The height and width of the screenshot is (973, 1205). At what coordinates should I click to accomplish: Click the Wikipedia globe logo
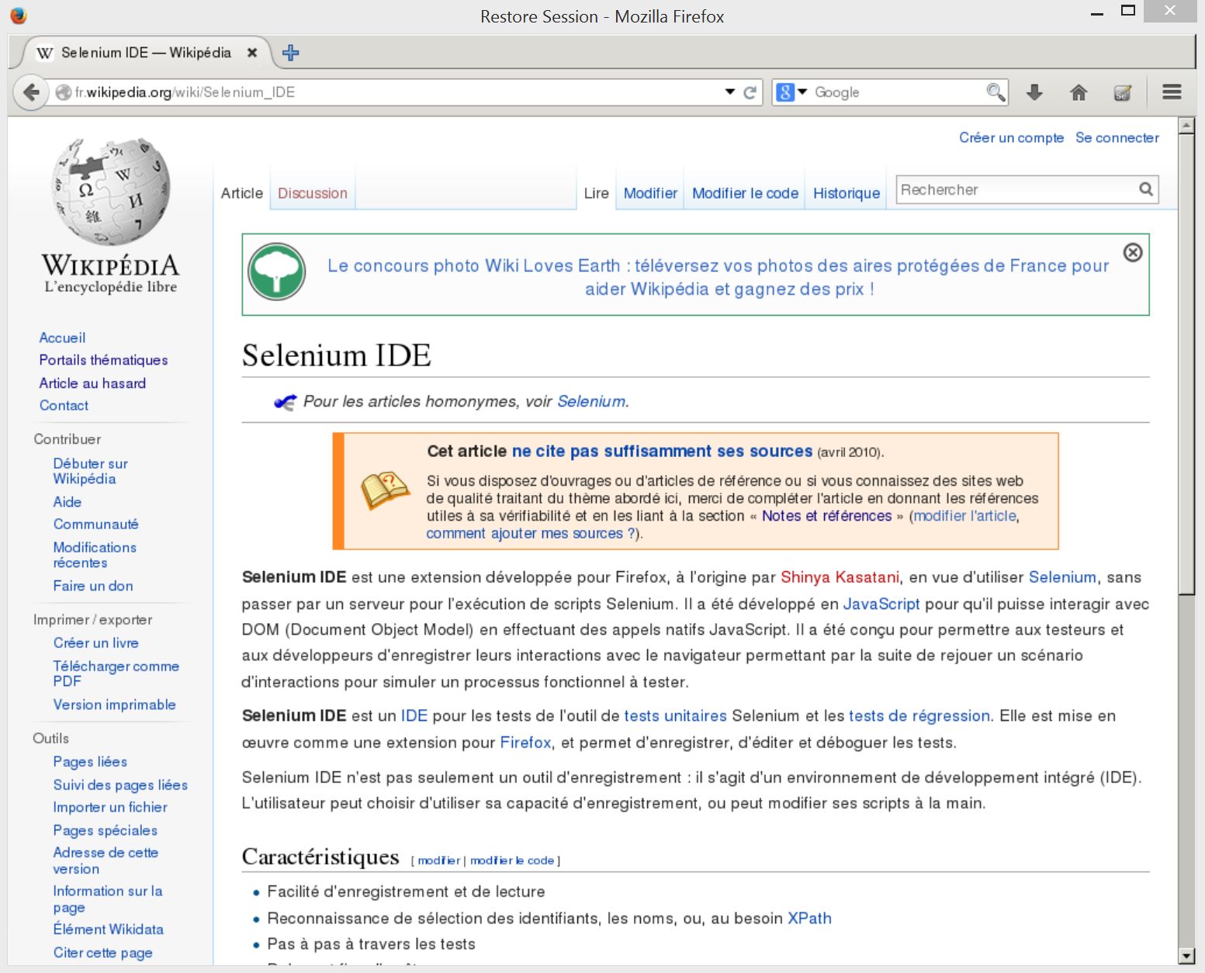110,192
